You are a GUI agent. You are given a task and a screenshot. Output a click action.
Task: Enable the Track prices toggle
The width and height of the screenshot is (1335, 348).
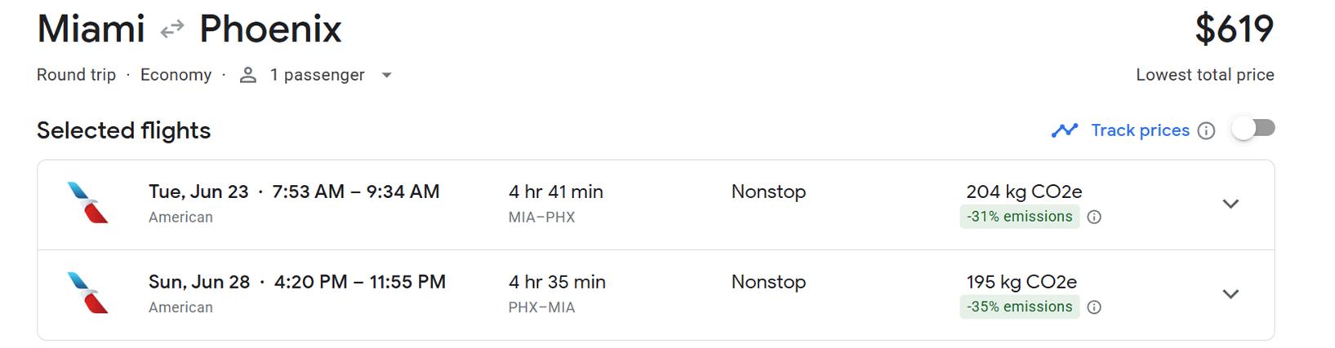1253,129
